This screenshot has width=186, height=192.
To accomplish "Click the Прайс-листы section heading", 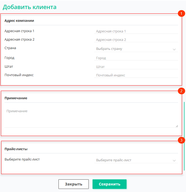I will point(16,149).
